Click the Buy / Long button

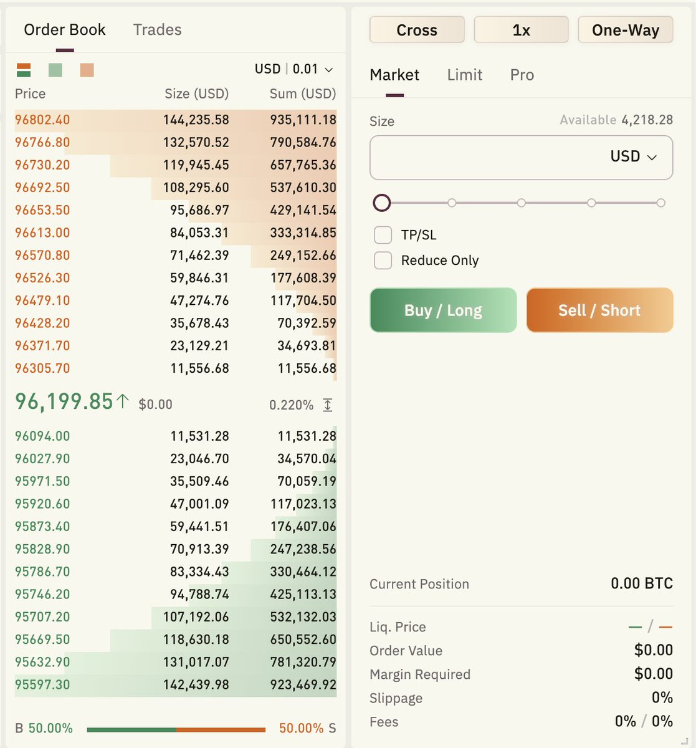pos(443,310)
